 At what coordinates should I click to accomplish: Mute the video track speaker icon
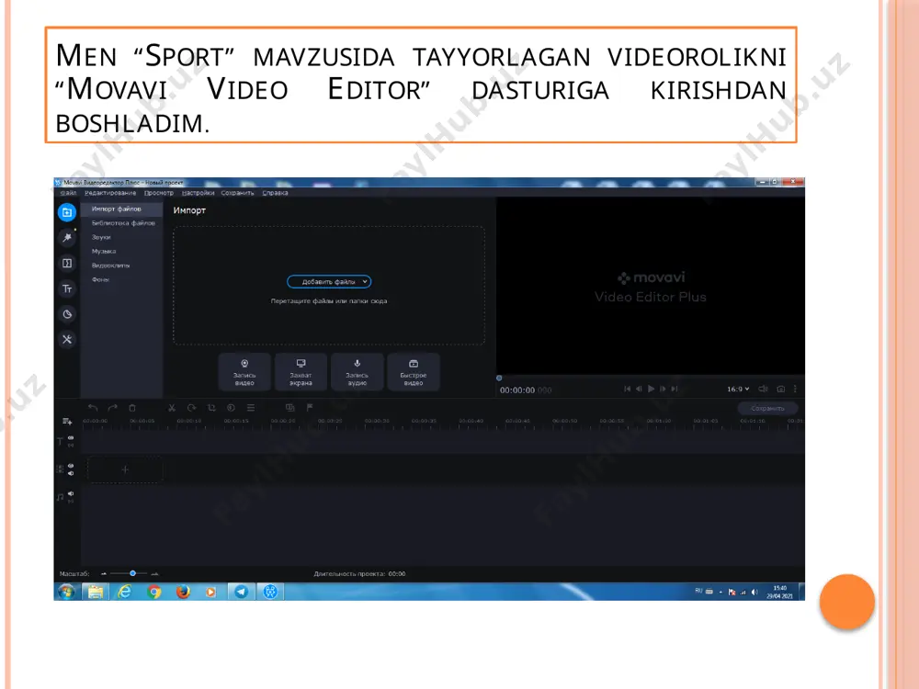click(71, 473)
